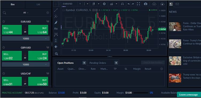Click the Margin level progress bar
The image size is (201, 98).
coord(141,93)
